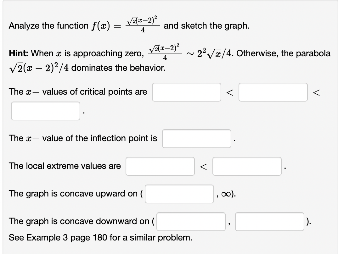Screen dimensions: 338x254
Task: Click the second critical point input field
Action: 273,92
